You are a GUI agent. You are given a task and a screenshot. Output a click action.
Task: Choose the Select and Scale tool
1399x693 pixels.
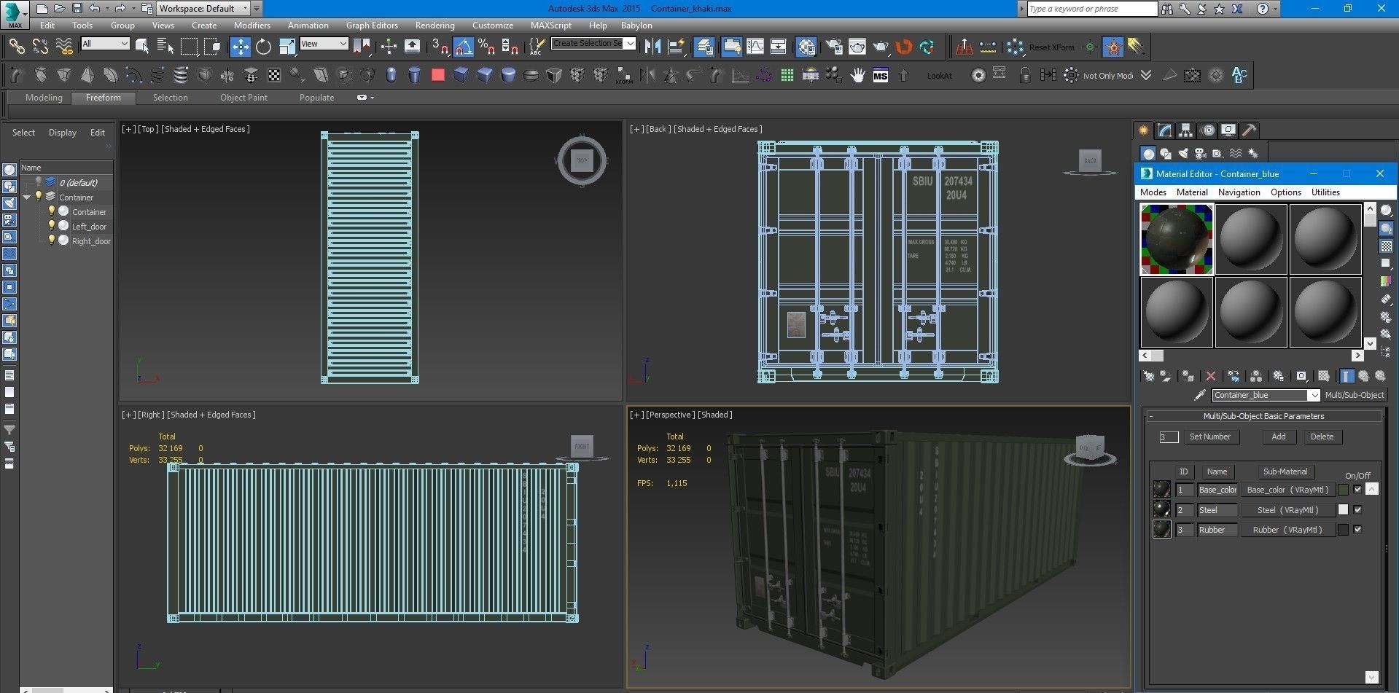pyautogui.click(x=287, y=47)
